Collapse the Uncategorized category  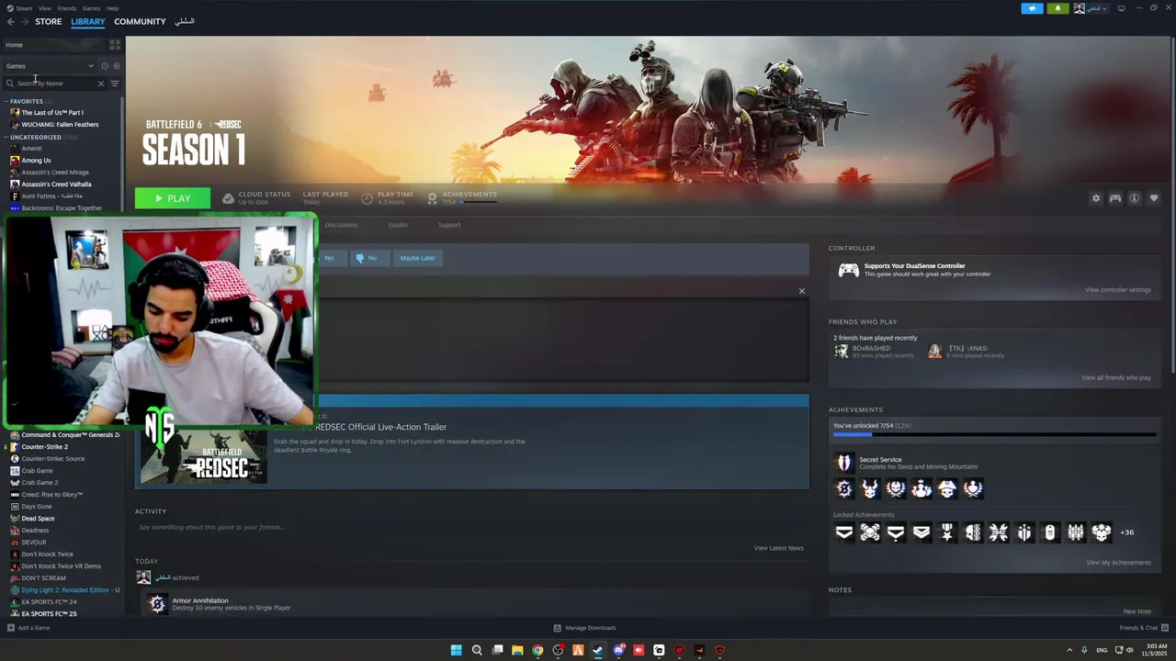click(x=6, y=137)
